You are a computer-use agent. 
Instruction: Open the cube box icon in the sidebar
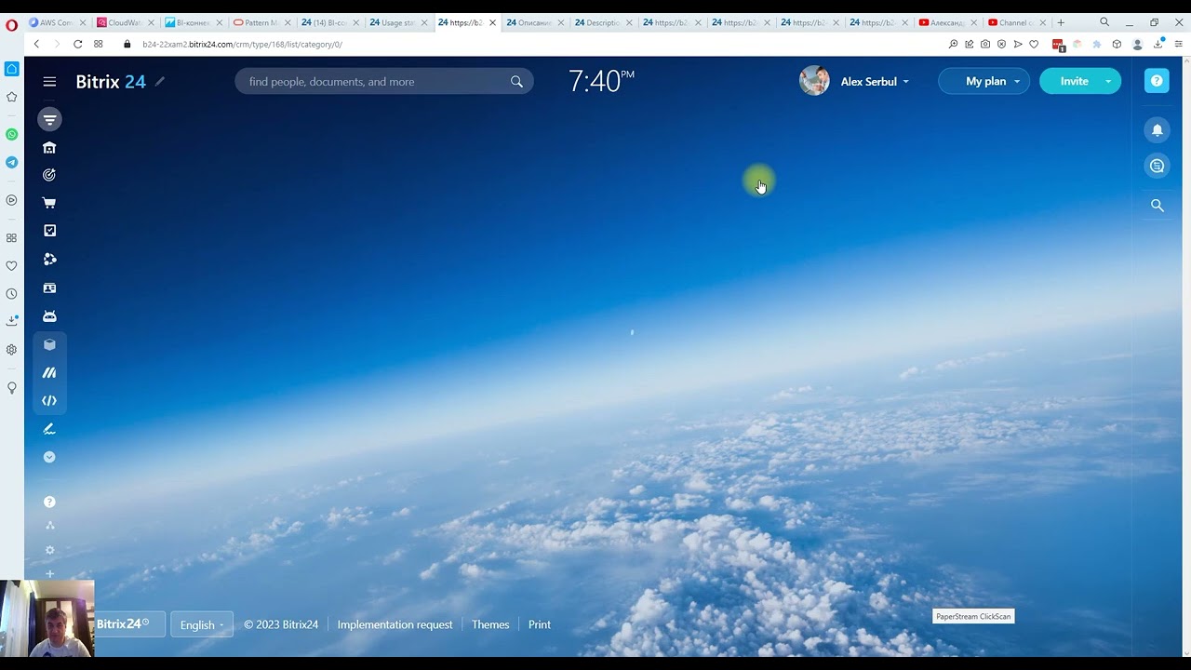click(x=49, y=344)
